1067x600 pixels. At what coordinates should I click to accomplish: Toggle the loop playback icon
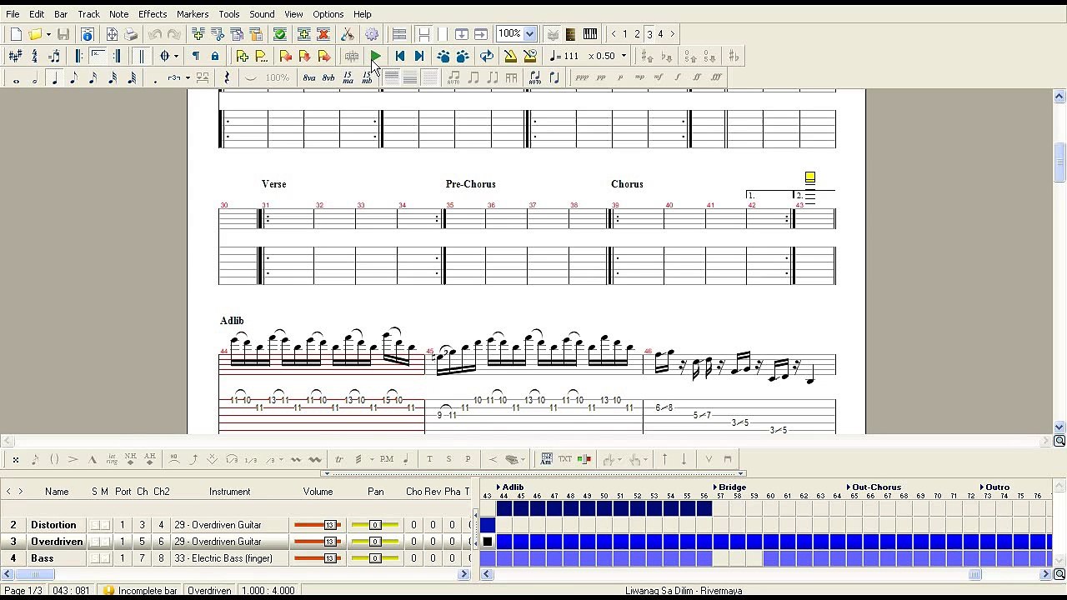(x=487, y=56)
